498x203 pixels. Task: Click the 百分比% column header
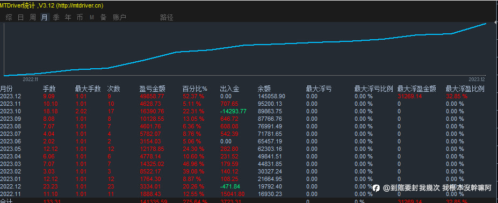coord(194,89)
